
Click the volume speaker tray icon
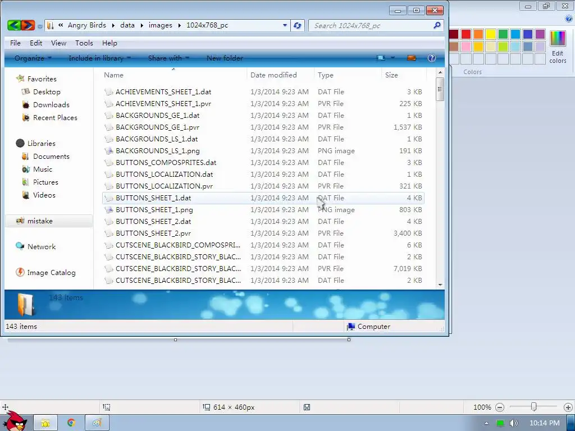(514, 423)
